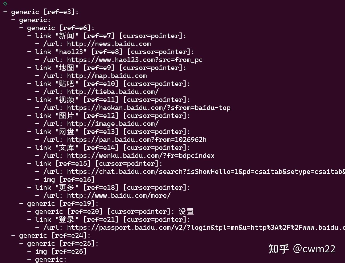This screenshot has height=263, width=345.
Task: Click the green diamond icon at top
Action: pyautogui.click(x=5, y=3)
